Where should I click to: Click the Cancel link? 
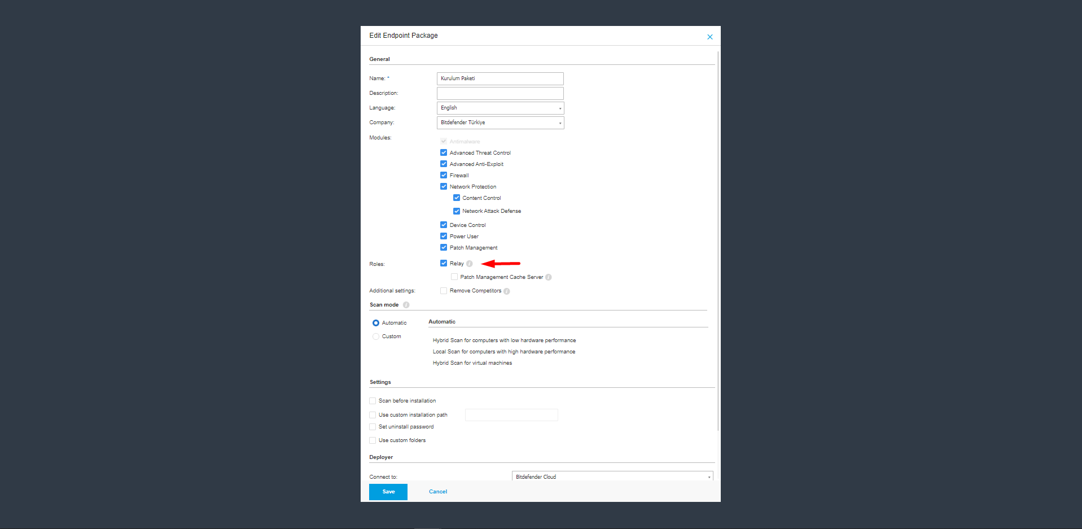coord(437,492)
